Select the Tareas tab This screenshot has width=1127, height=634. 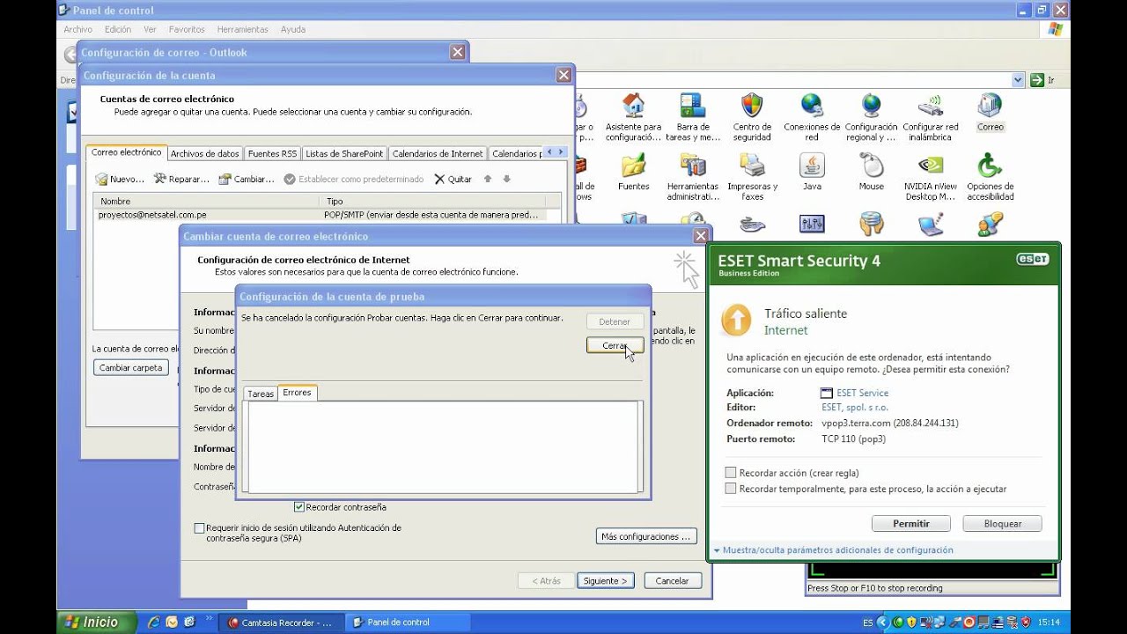click(x=261, y=394)
